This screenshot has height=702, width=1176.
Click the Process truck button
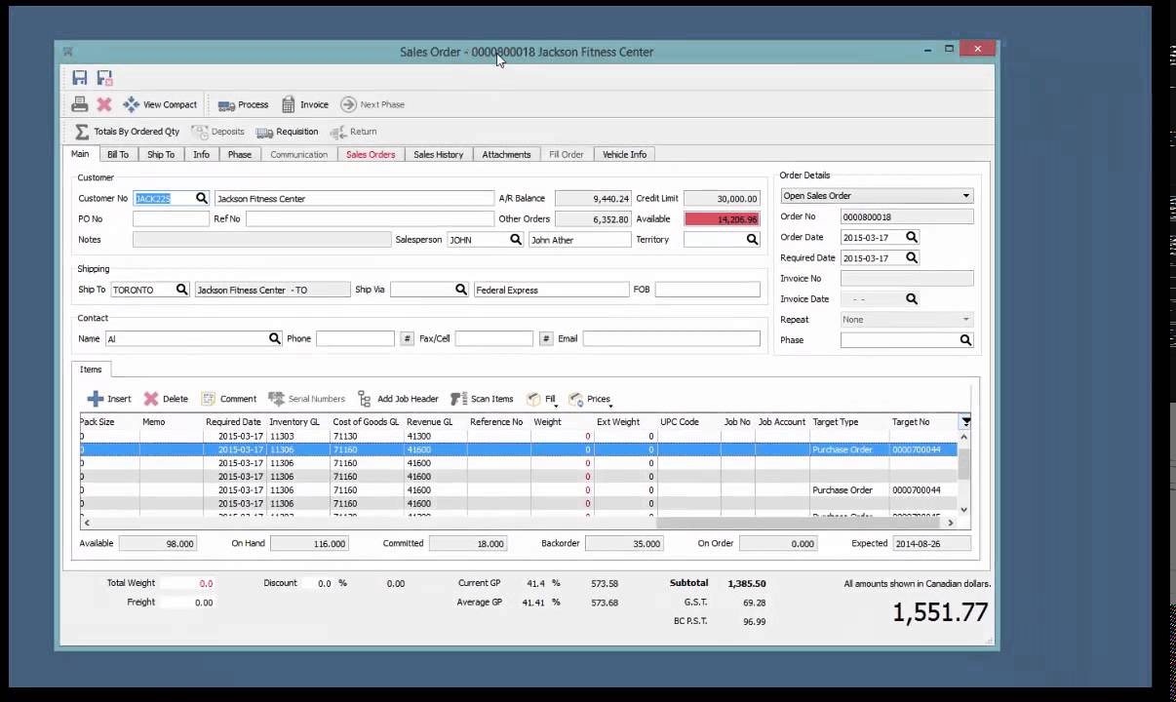tap(243, 104)
